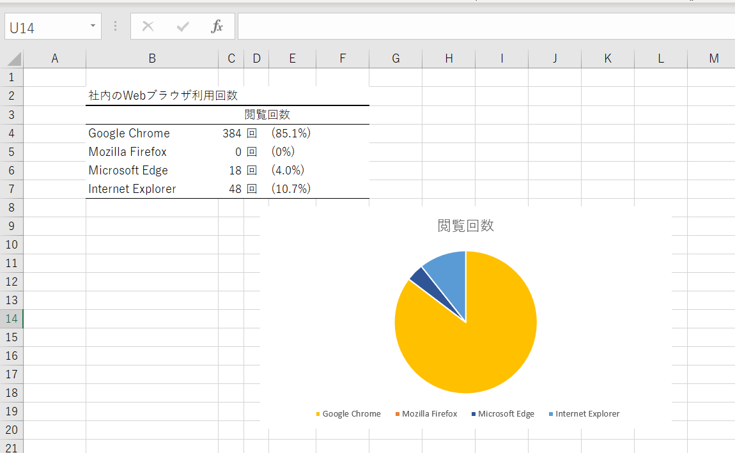Click the chart title '閲覧回数'
The height and width of the screenshot is (453, 735).
coord(465,226)
